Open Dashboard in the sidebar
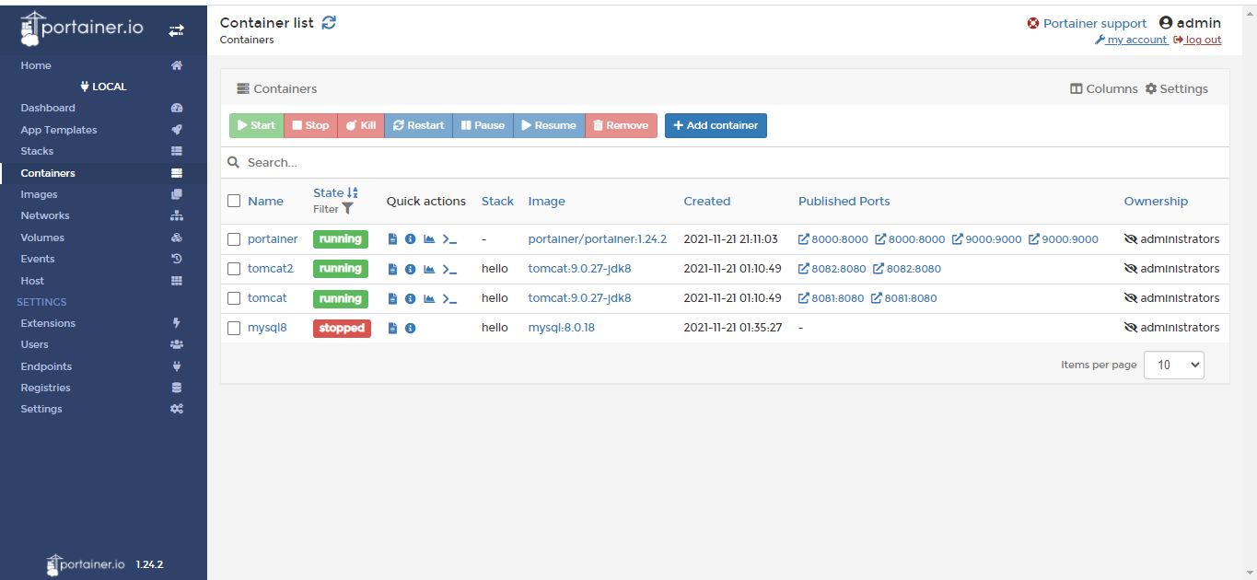This screenshot has height=580, width=1257. (x=103, y=108)
